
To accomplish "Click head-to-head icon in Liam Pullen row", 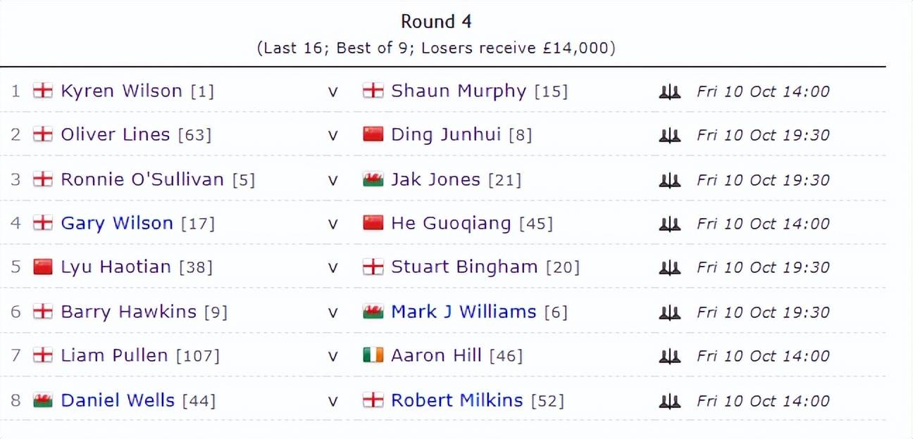I will point(669,356).
